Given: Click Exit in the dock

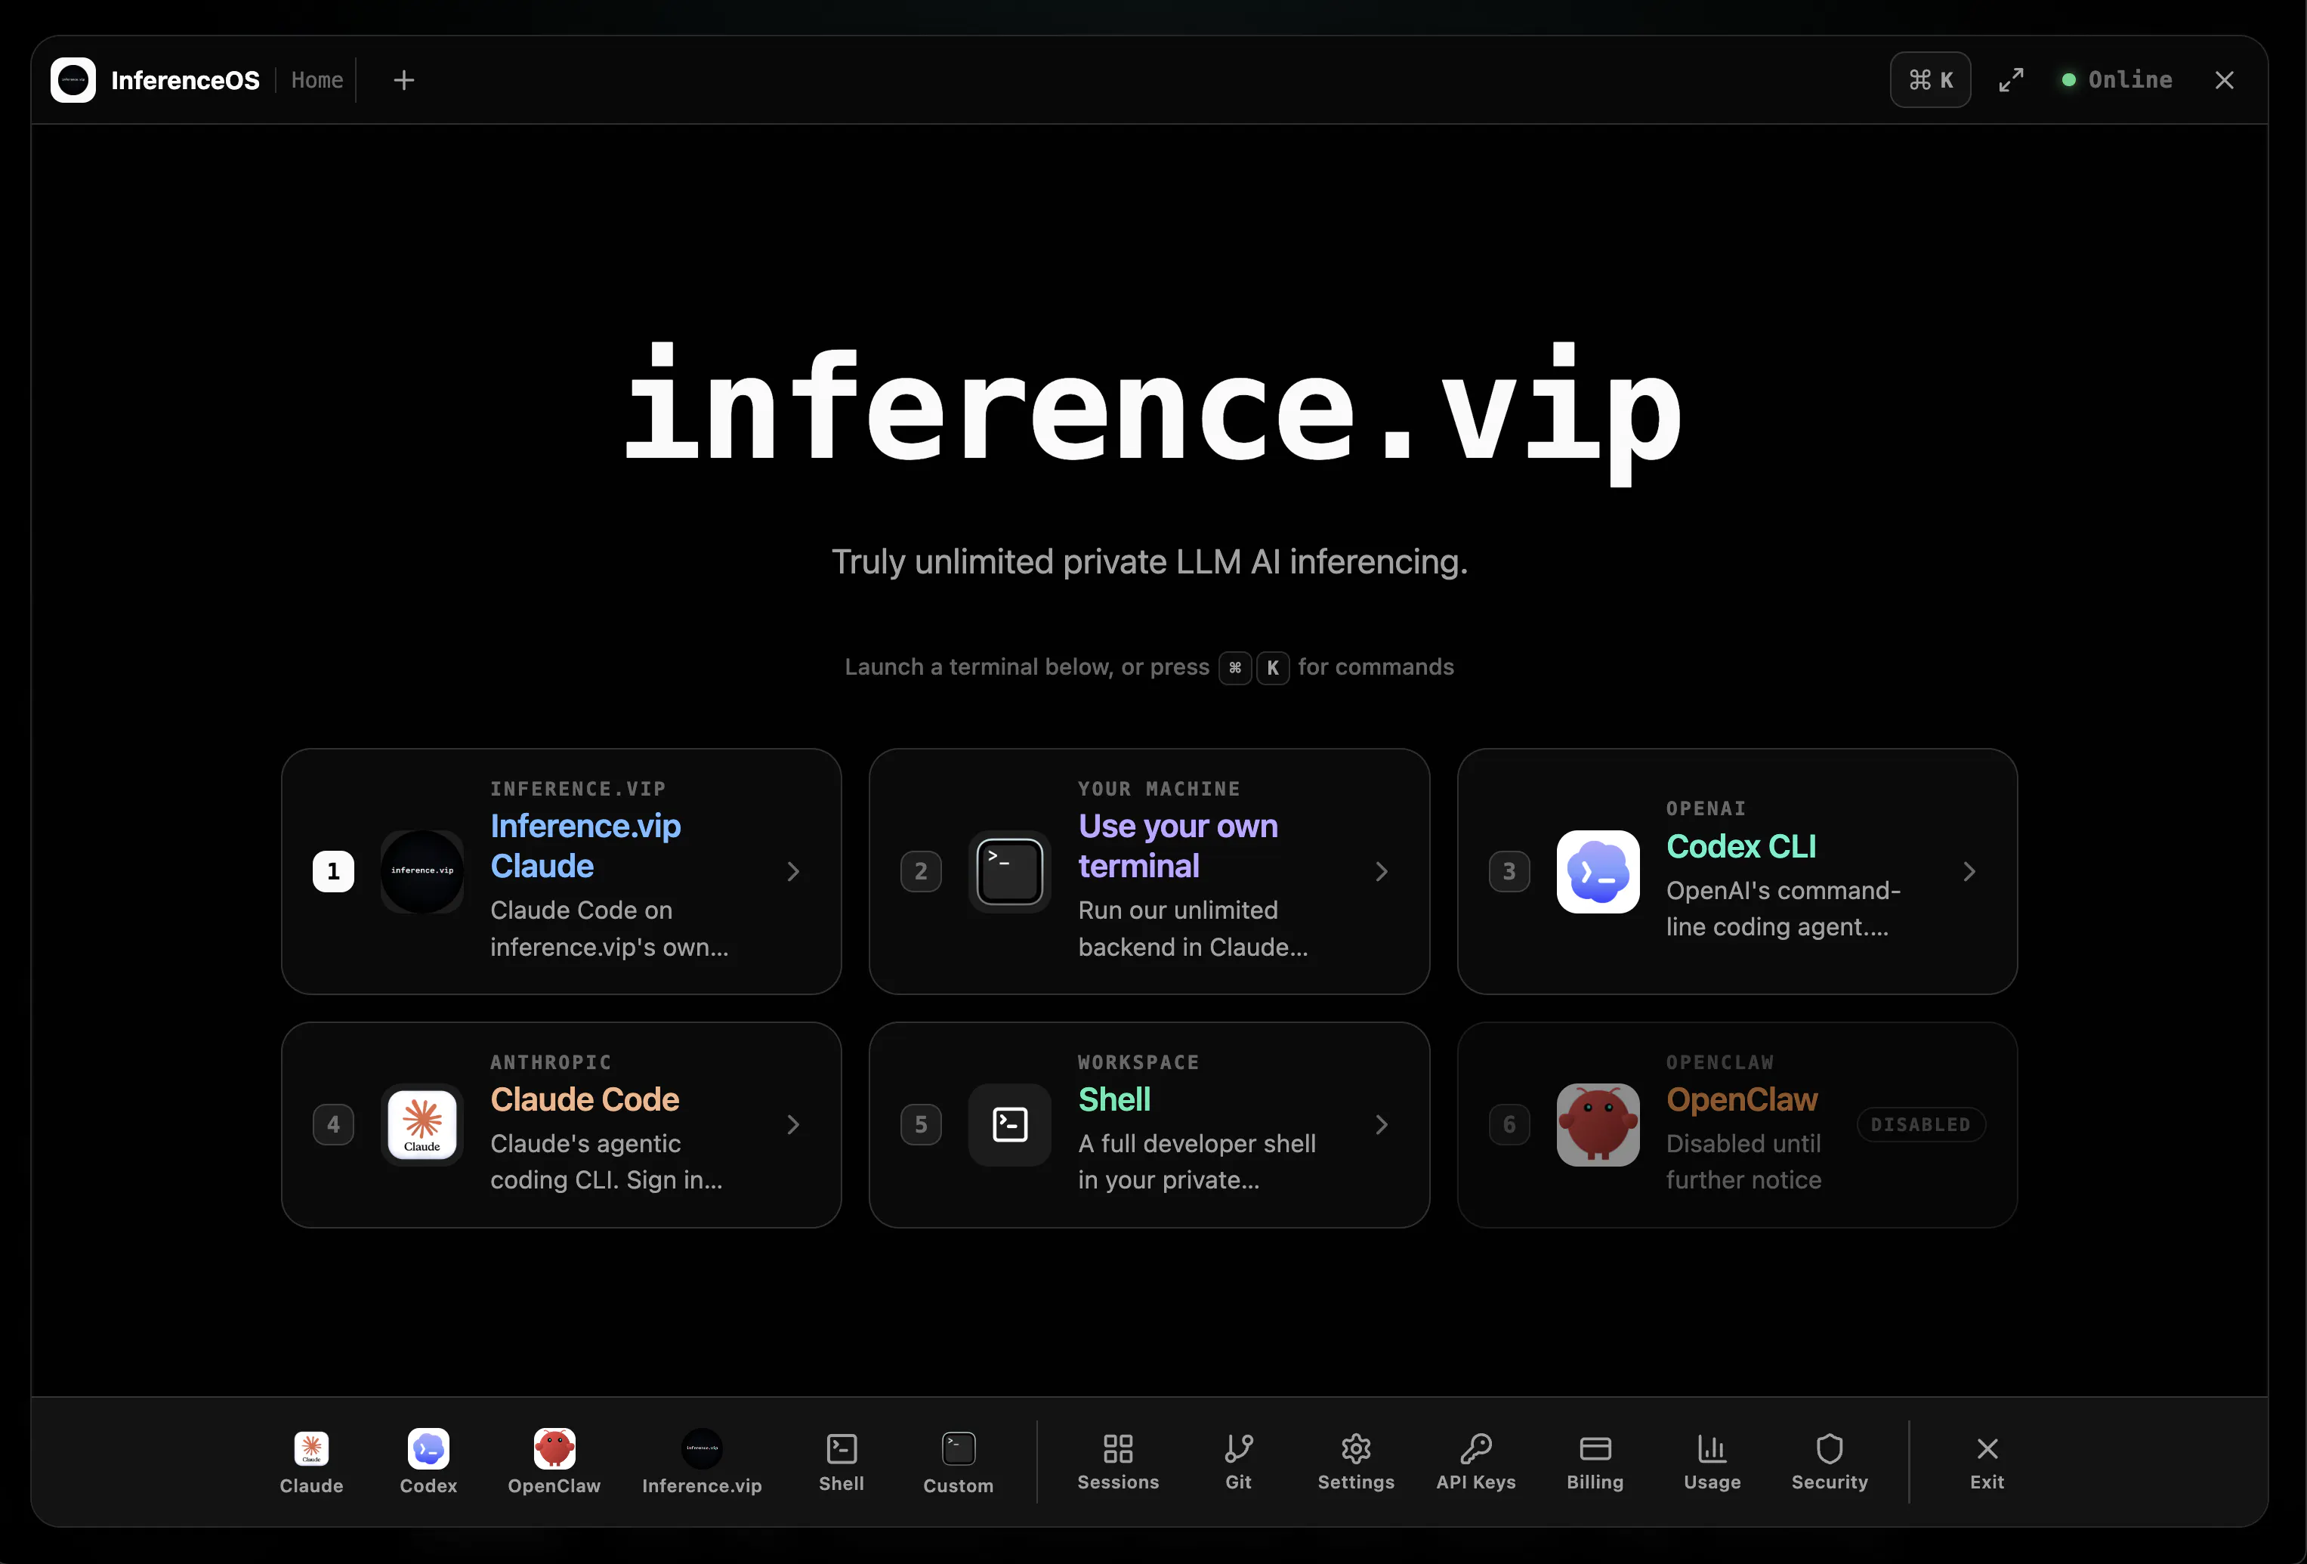Looking at the screenshot, I should (x=1987, y=1460).
